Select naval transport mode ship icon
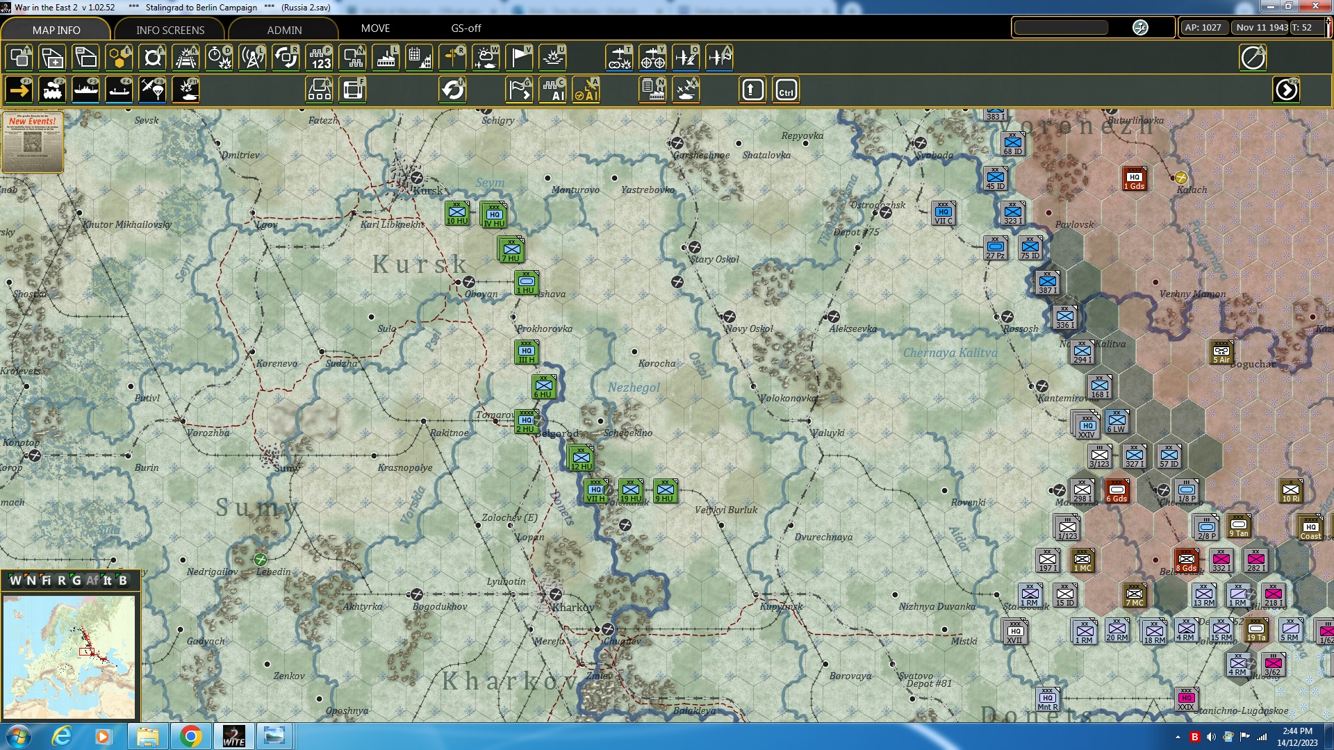Screen dimensions: 1334x750 click(85, 90)
